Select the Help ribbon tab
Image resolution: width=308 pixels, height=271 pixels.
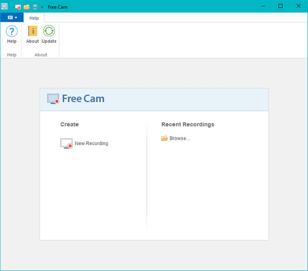click(x=34, y=18)
